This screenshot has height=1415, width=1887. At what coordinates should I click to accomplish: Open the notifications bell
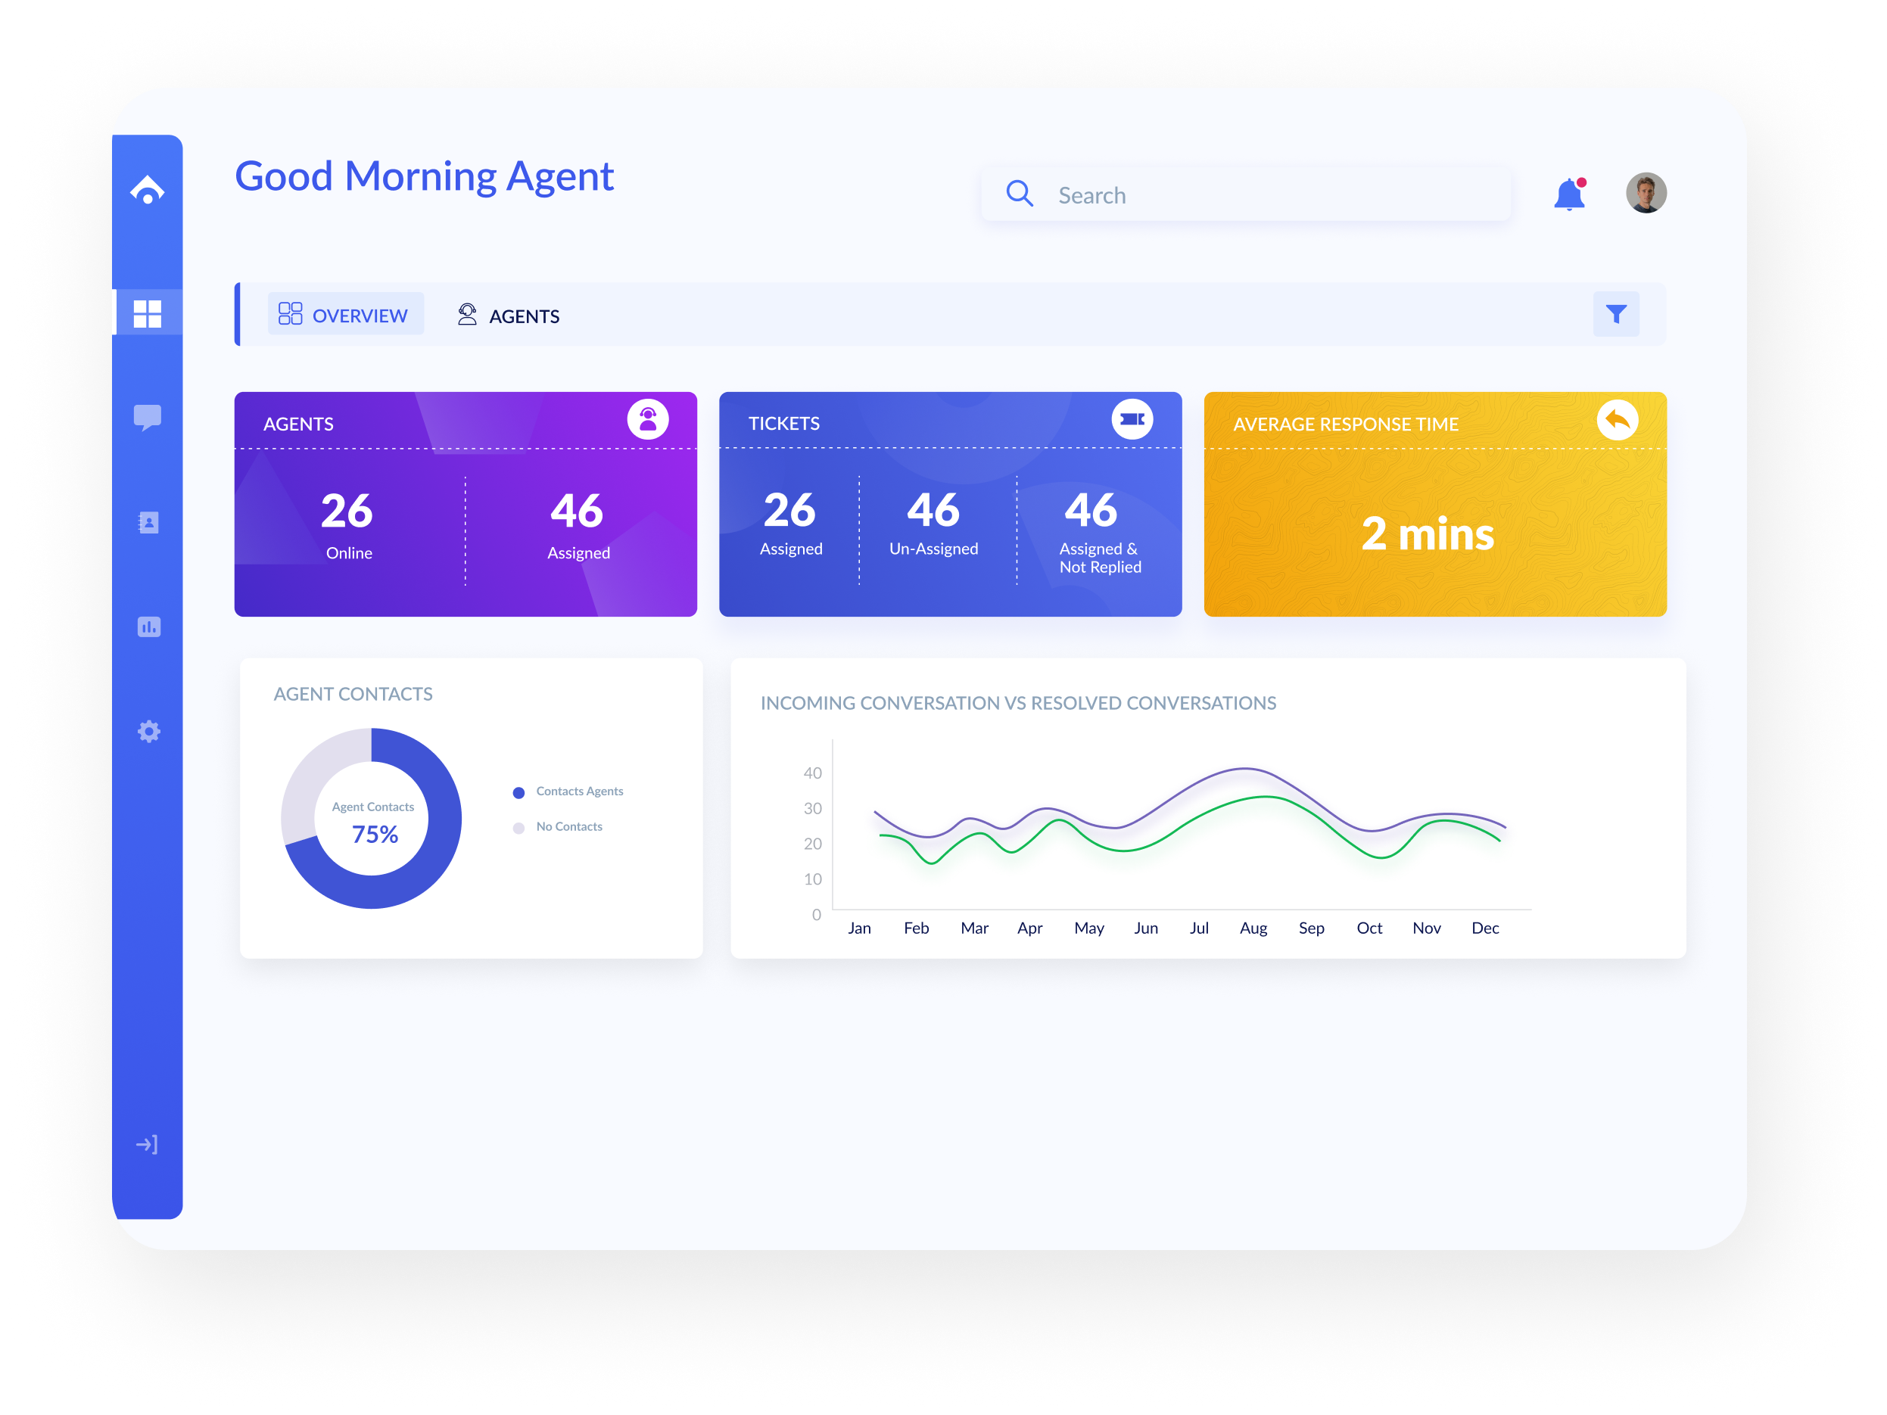[x=1569, y=194]
